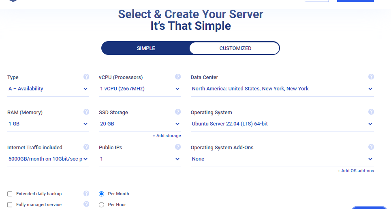The height and width of the screenshot is (209, 391).
Task: Click the 'Select & Create Your Server' heading
Action: tap(190, 14)
